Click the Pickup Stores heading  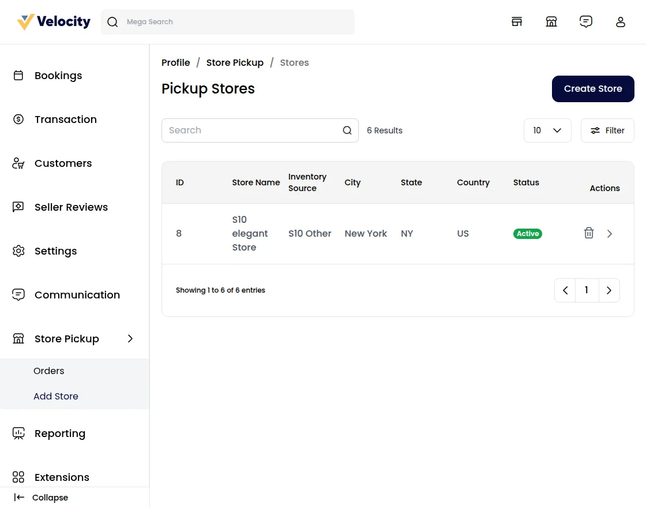click(x=208, y=89)
